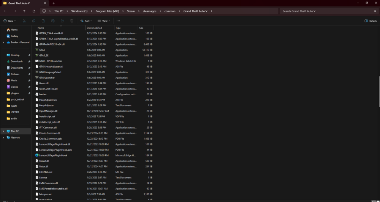Expand the Braden - Personal OneDrive node
The height and width of the screenshot is (202, 380).
click(x=3, y=43)
